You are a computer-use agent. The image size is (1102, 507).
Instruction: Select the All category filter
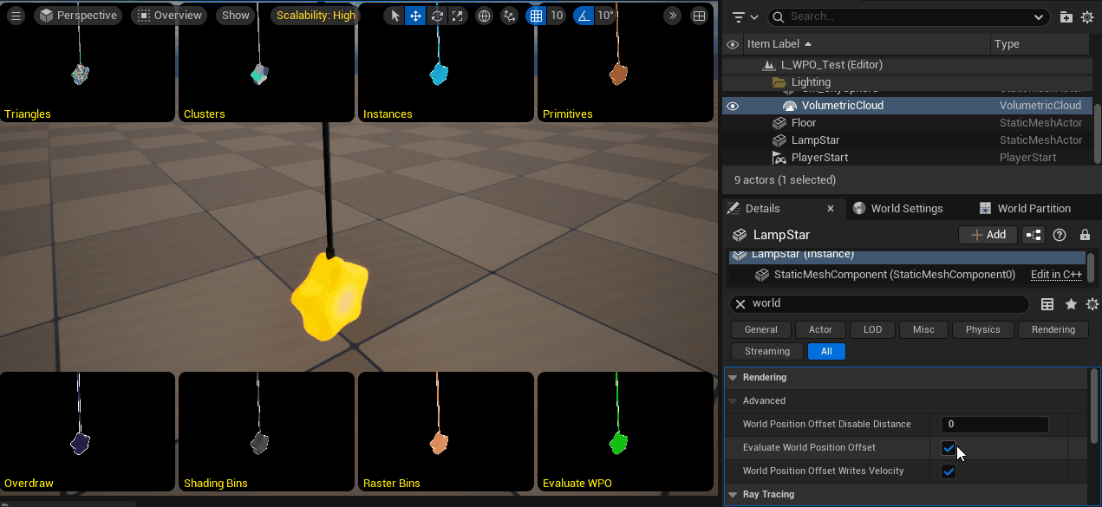point(826,351)
